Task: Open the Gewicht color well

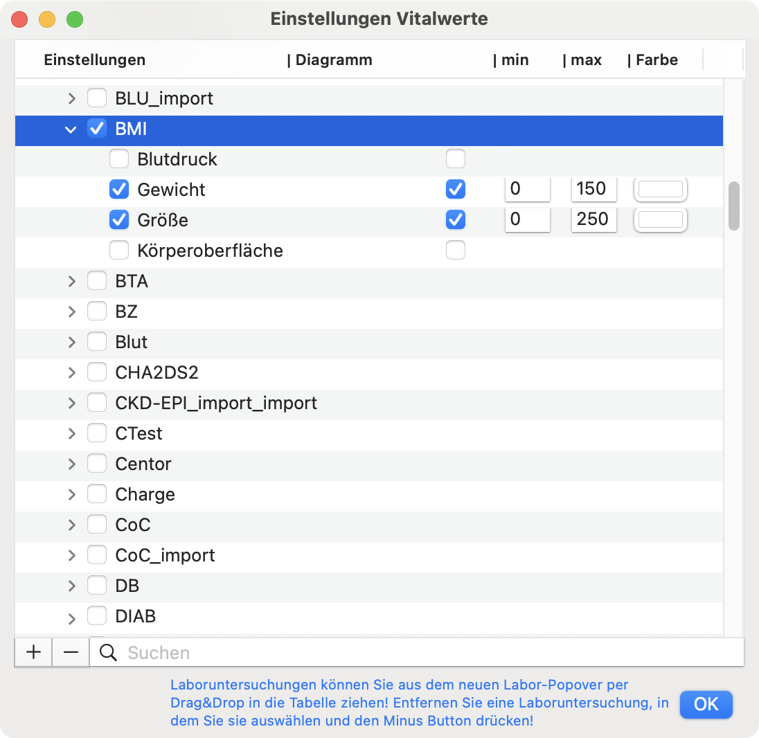Action: tap(660, 189)
